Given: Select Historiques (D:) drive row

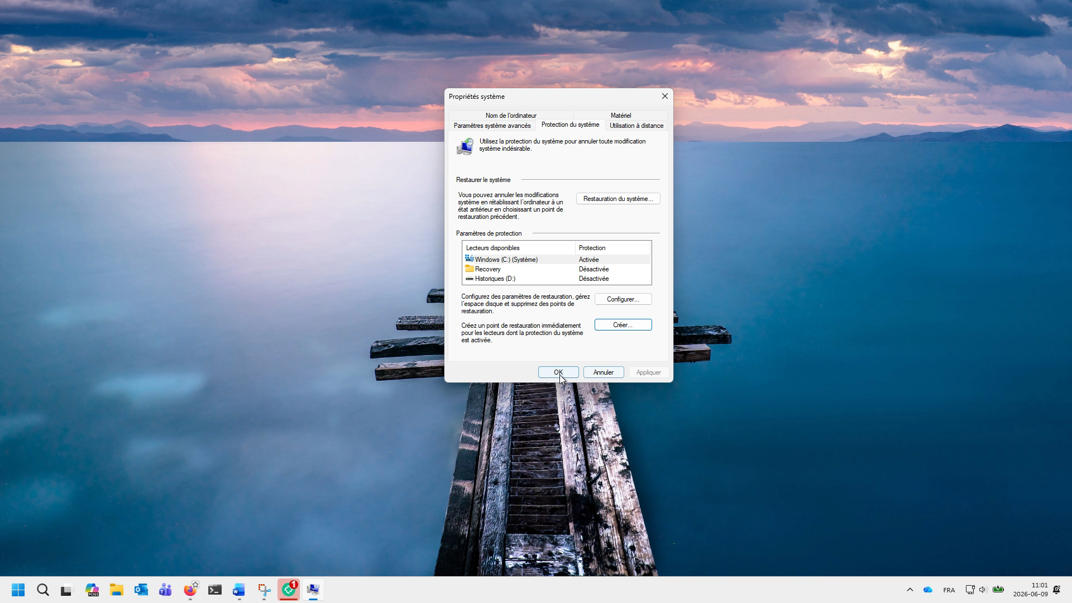Looking at the screenshot, I should click(x=557, y=279).
